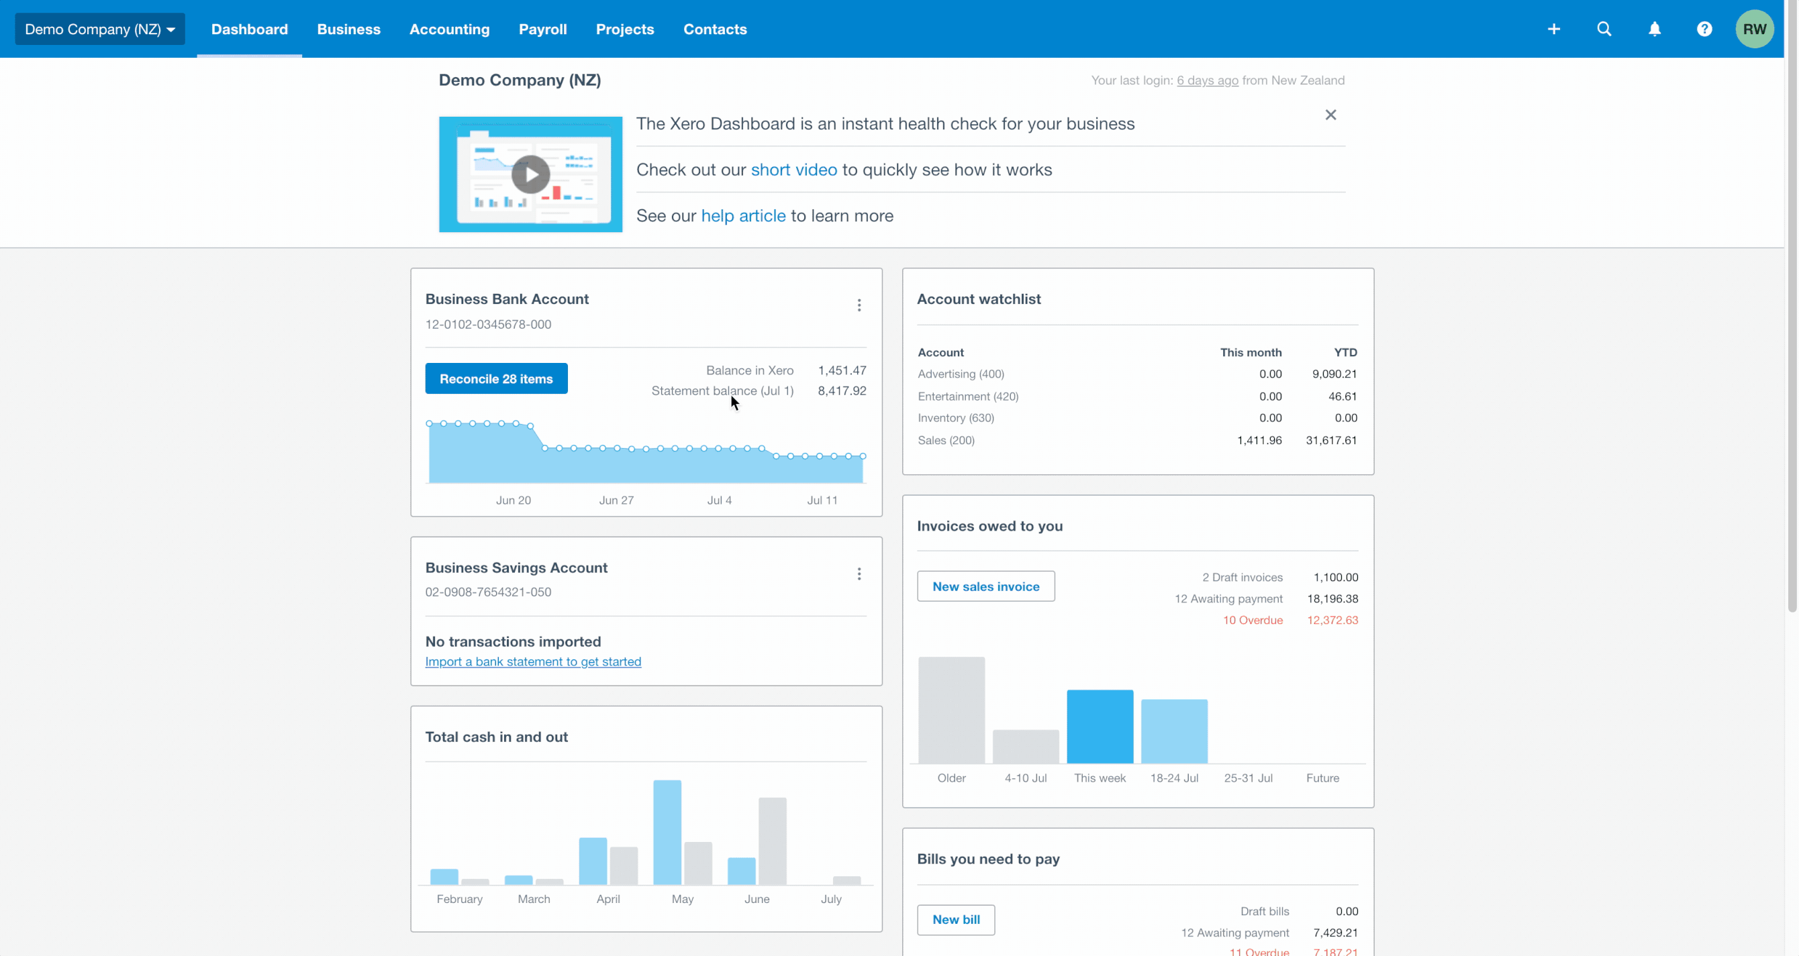Screen dimensions: 1799x956
Task: Click the Business Bank Account title
Action: 507,299
